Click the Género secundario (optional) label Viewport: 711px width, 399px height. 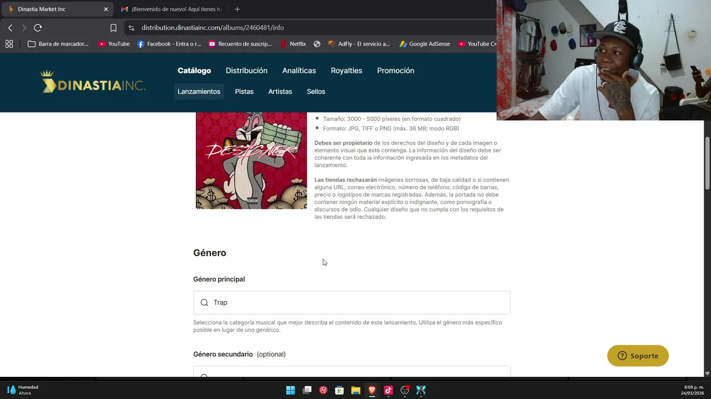pyautogui.click(x=239, y=354)
